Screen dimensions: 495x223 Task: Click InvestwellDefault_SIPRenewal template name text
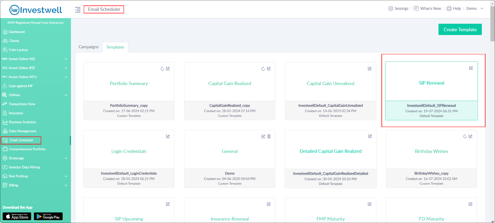[431, 105]
